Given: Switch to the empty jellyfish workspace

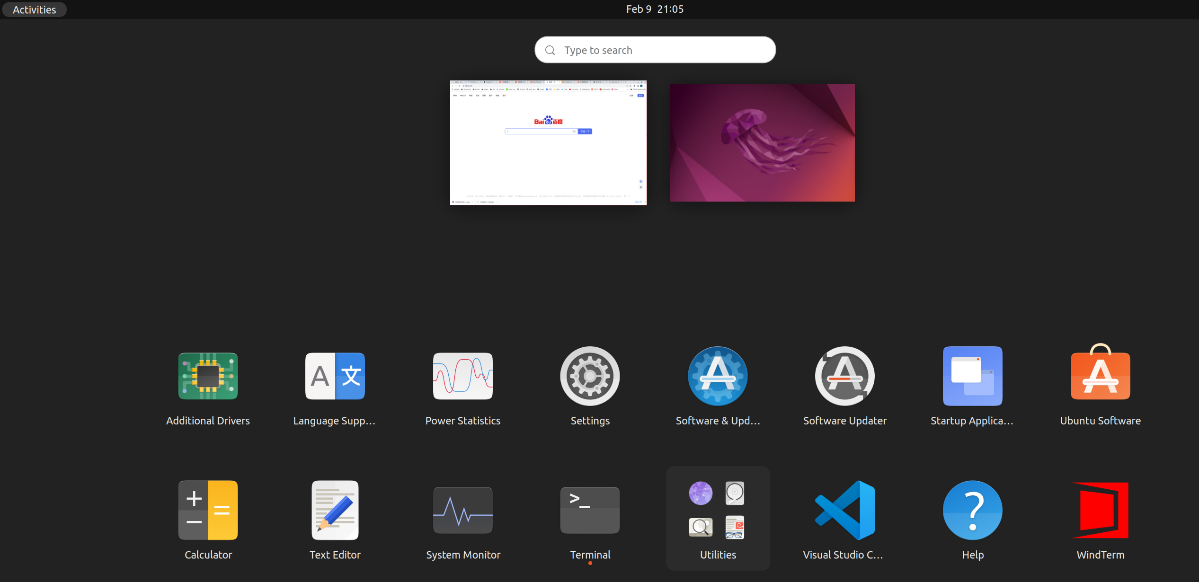Looking at the screenshot, I should (762, 142).
